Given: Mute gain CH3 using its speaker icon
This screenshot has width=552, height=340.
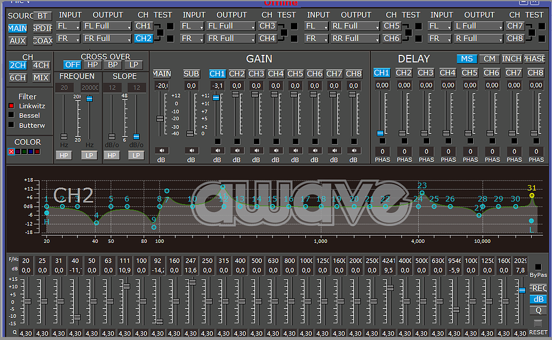Looking at the screenshot, I should click(x=257, y=151).
